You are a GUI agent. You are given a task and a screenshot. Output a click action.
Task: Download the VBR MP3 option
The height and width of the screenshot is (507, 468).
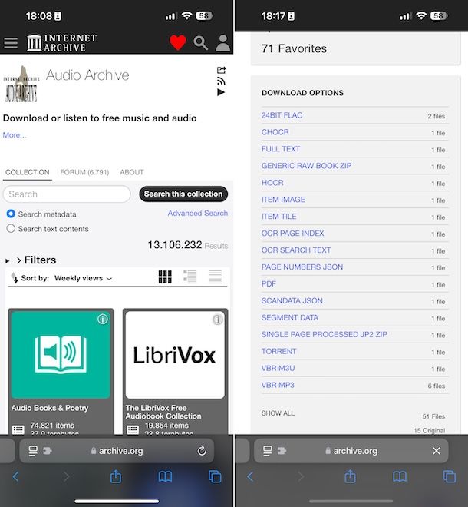278,385
